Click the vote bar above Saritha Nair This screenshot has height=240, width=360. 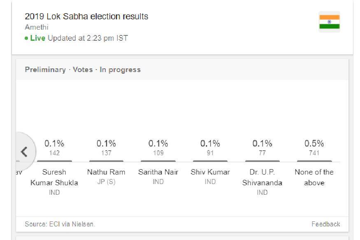(x=158, y=161)
